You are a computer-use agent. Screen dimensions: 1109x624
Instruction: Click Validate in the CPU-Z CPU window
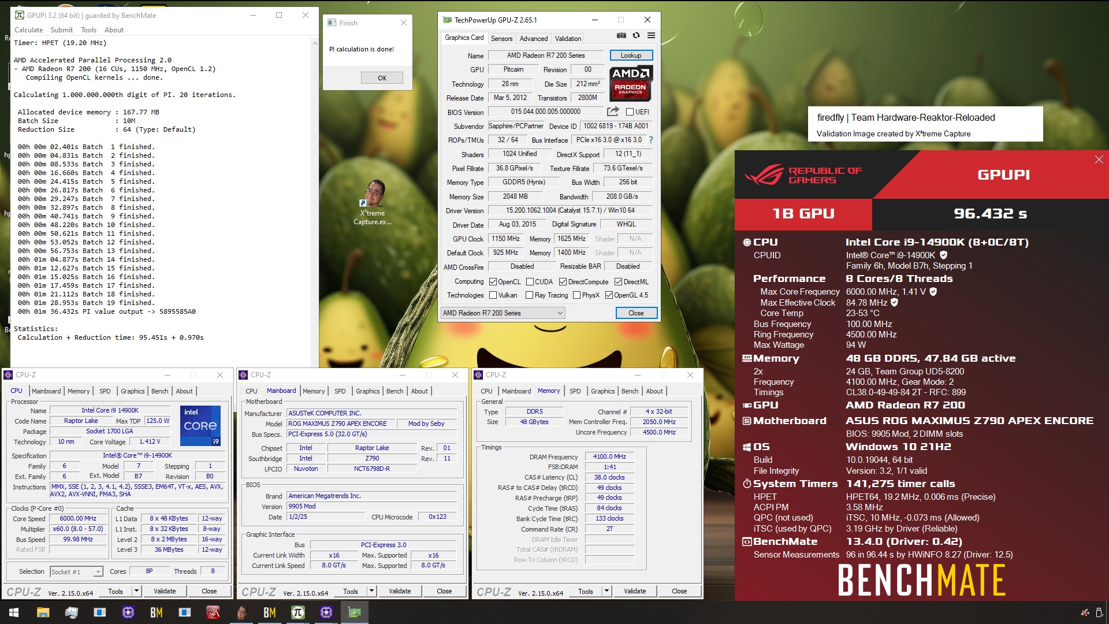click(165, 591)
